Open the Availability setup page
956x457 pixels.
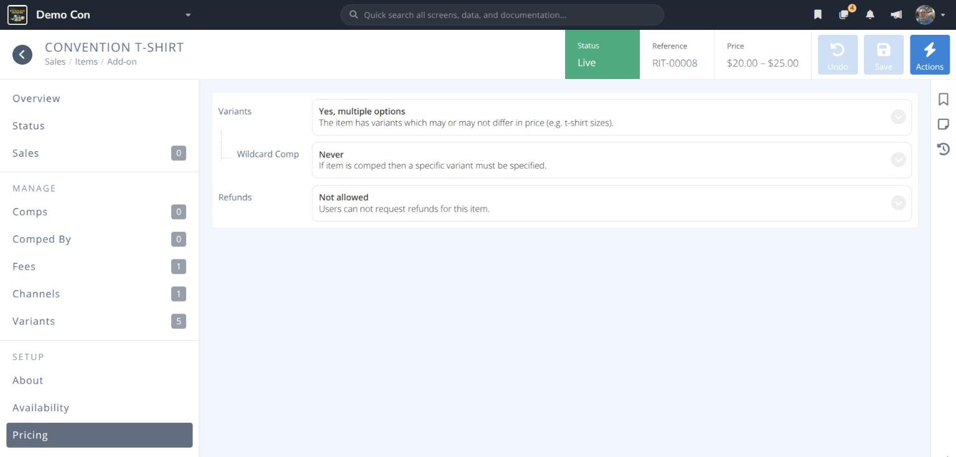(x=100, y=408)
